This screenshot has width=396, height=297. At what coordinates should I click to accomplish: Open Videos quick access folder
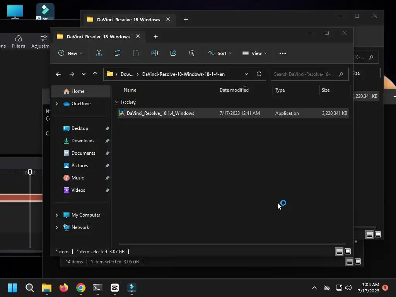pyautogui.click(x=78, y=190)
